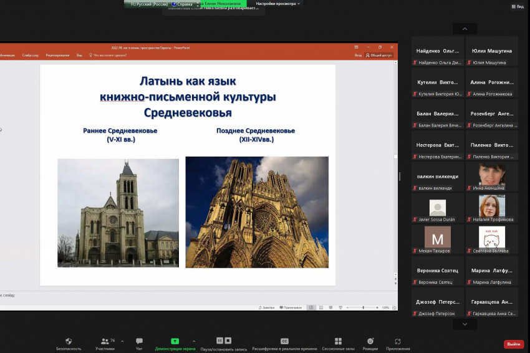Click muted mic icon beside Марина Латфулина
530x353 pixels.
(x=469, y=283)
